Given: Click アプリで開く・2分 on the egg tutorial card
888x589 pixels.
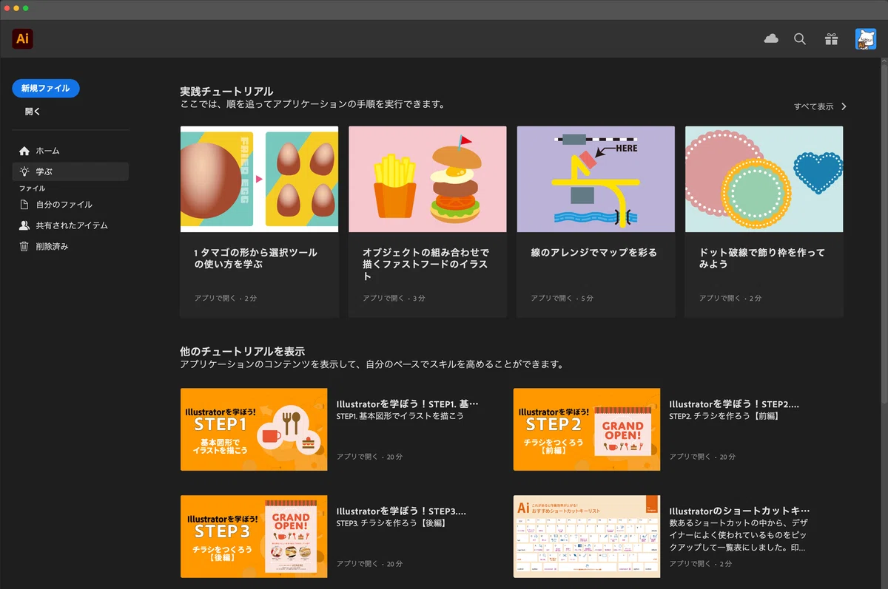Looking at the screenshot, I should [x=225, y=298].
